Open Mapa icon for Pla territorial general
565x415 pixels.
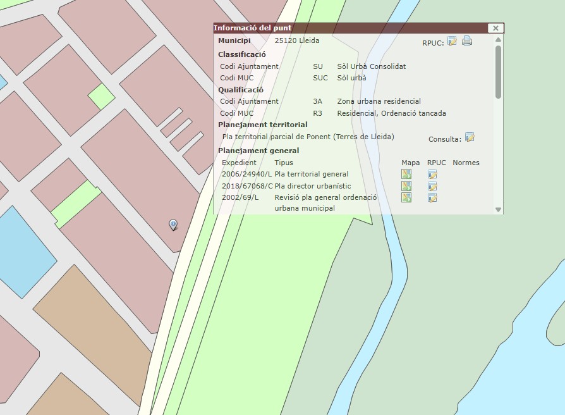(406, 174)
